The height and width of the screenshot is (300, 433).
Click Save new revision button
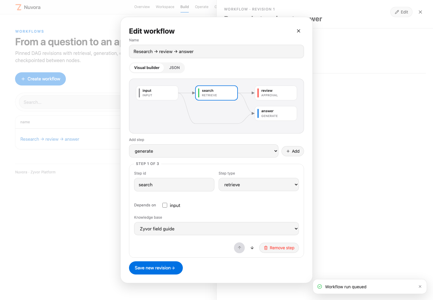156,268
